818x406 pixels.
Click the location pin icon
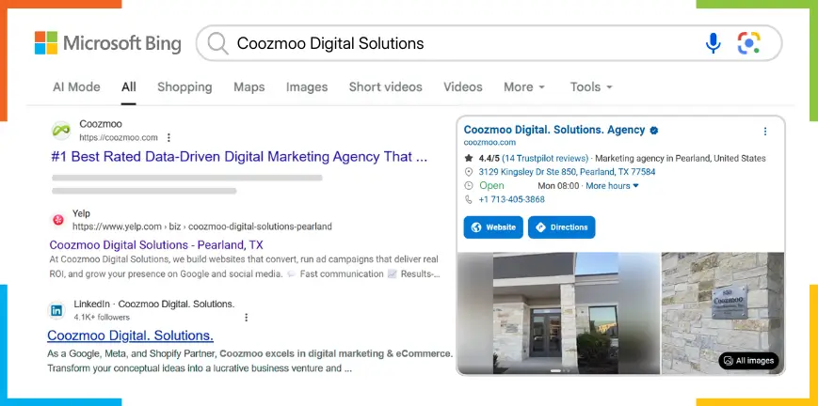point(469,172)
